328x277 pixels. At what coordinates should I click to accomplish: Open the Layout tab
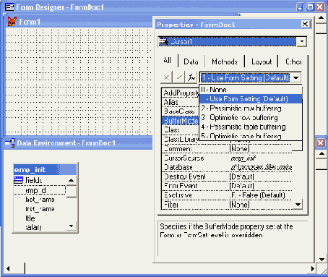click(262, 61)
